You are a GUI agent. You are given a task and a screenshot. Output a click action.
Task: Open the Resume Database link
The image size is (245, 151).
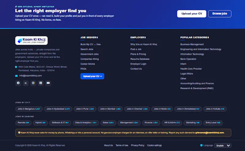140,59
